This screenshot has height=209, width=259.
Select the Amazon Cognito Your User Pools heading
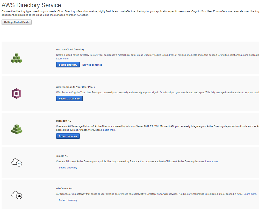75,87
